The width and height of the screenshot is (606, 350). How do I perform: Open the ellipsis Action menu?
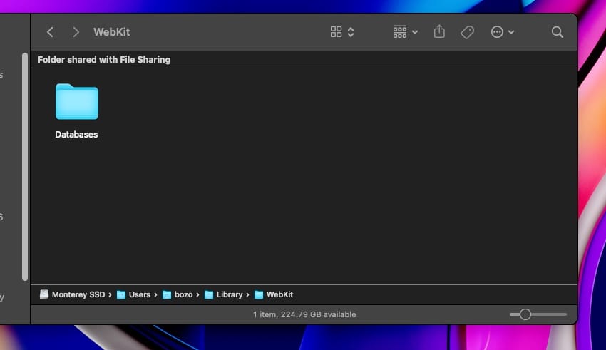tap(502, 32)
